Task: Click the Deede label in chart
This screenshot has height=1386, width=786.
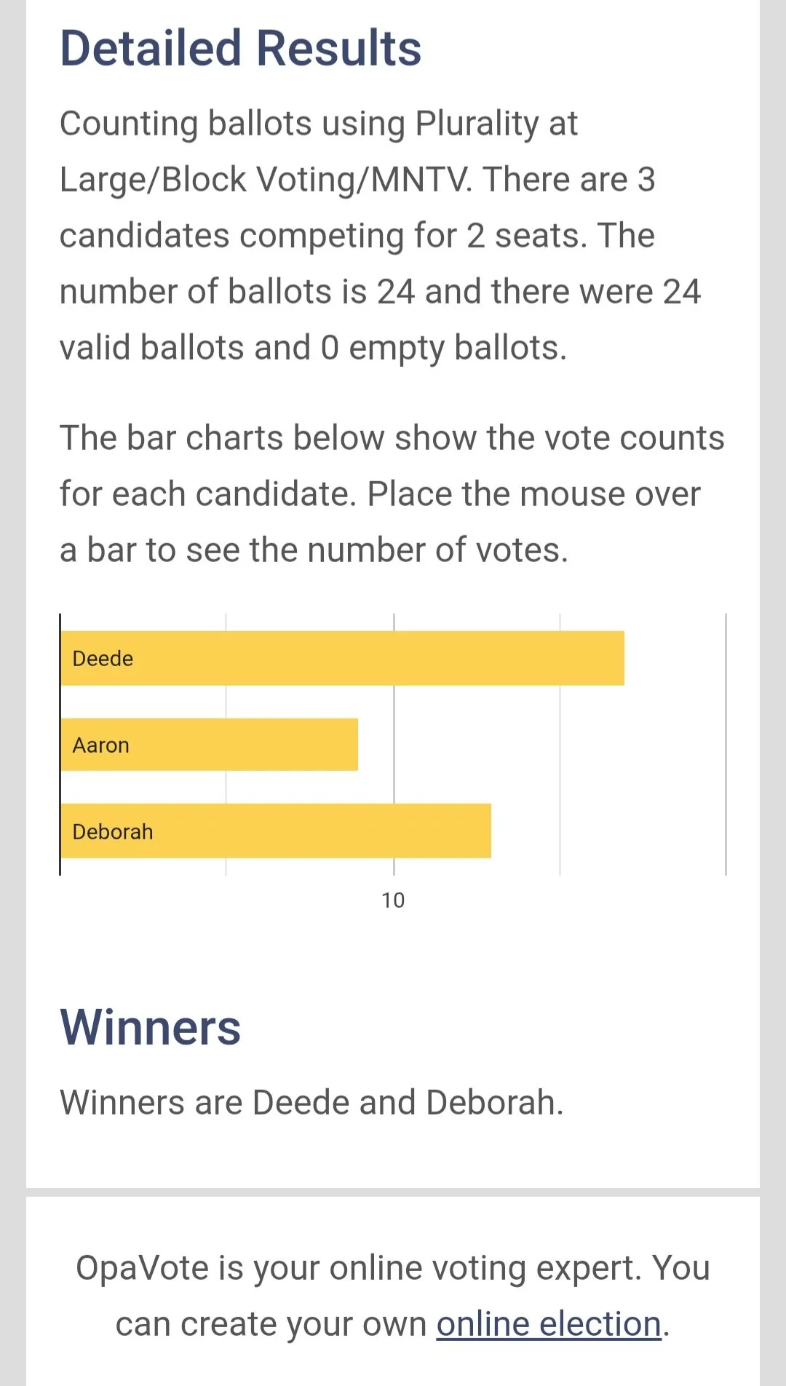Action: point(103,659)
